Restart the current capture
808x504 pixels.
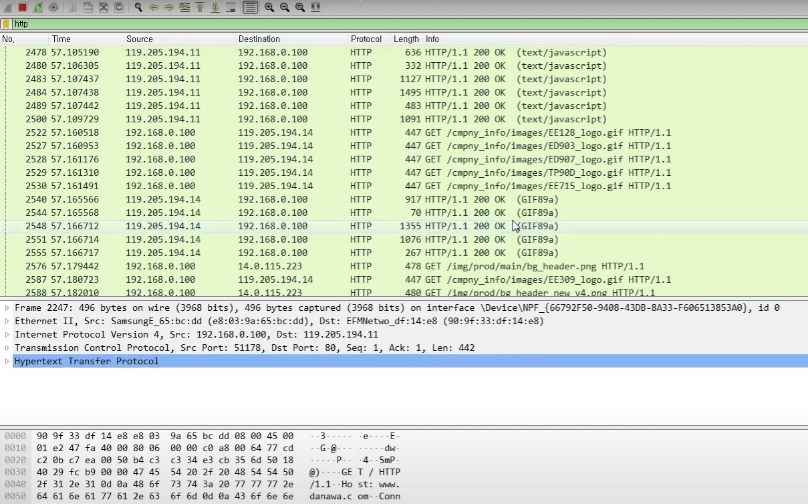38,7
